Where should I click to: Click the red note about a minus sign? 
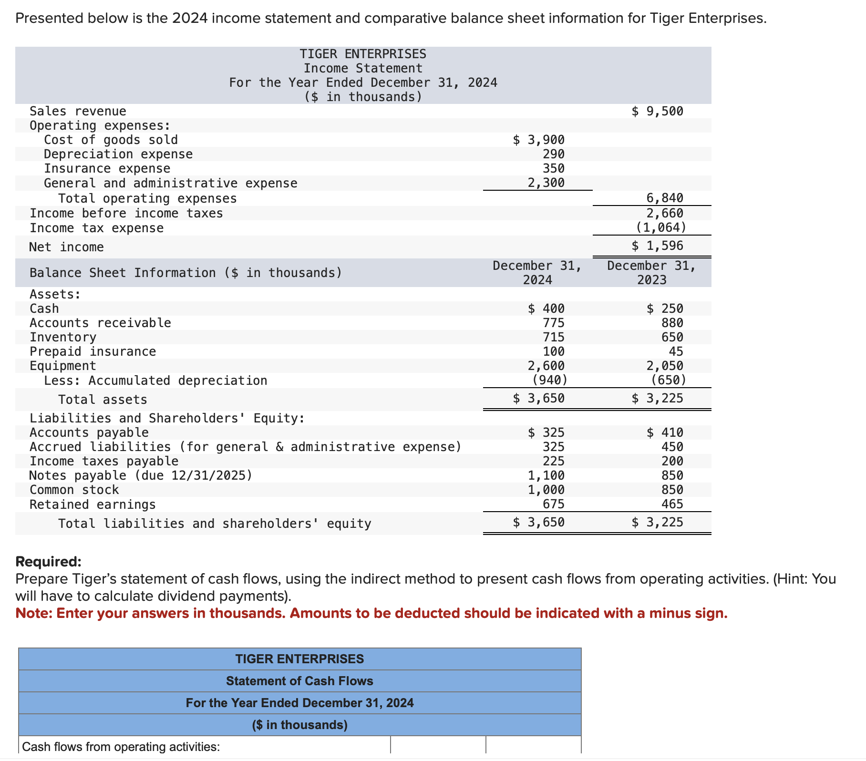(x=371, y=613)
